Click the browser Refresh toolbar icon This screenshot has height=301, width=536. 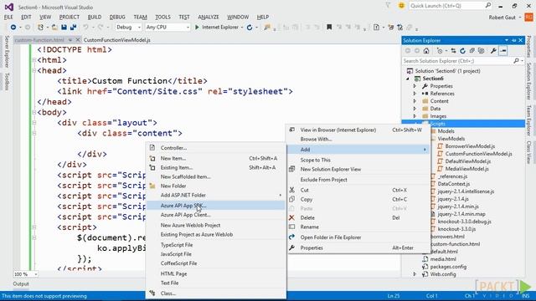click(250, 28)
